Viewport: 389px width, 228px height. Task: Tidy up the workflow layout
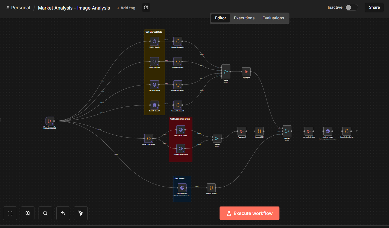point(81,213)
